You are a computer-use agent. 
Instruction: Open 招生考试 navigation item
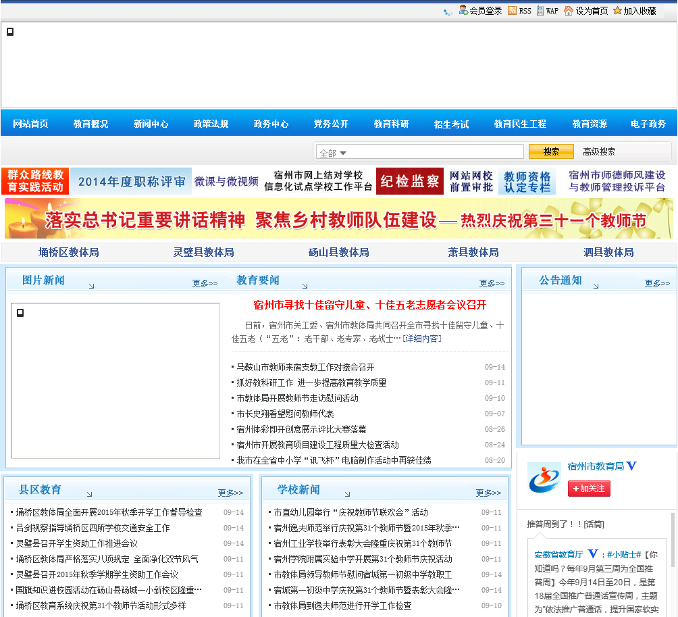[451, 124]
